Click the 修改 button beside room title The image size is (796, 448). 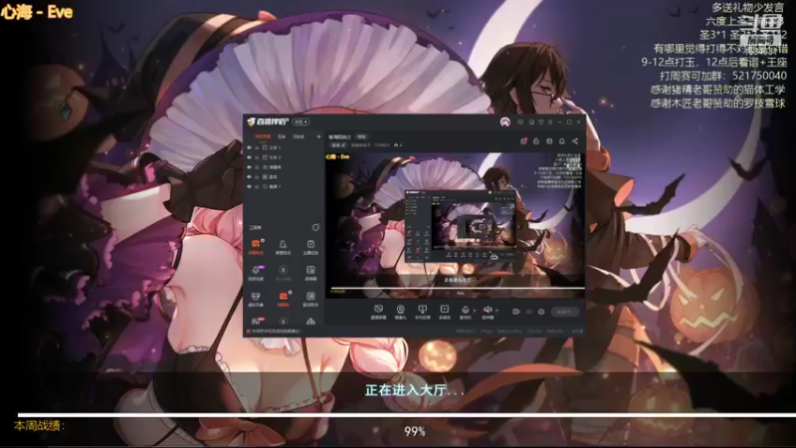[361, 136]
